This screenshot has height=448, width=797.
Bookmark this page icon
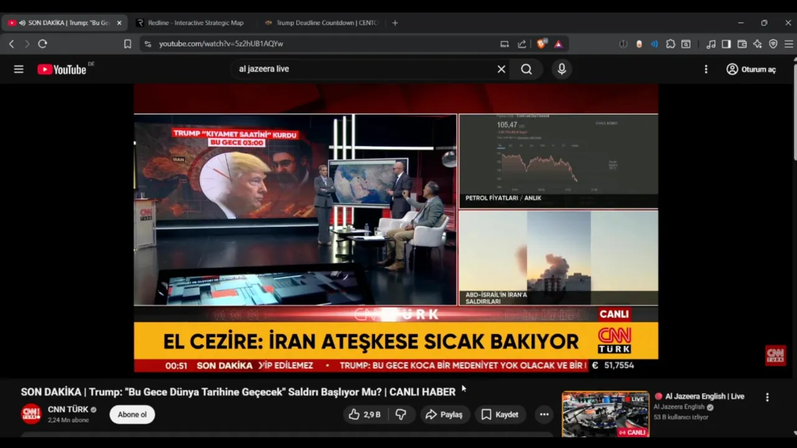tap(128, 44)
